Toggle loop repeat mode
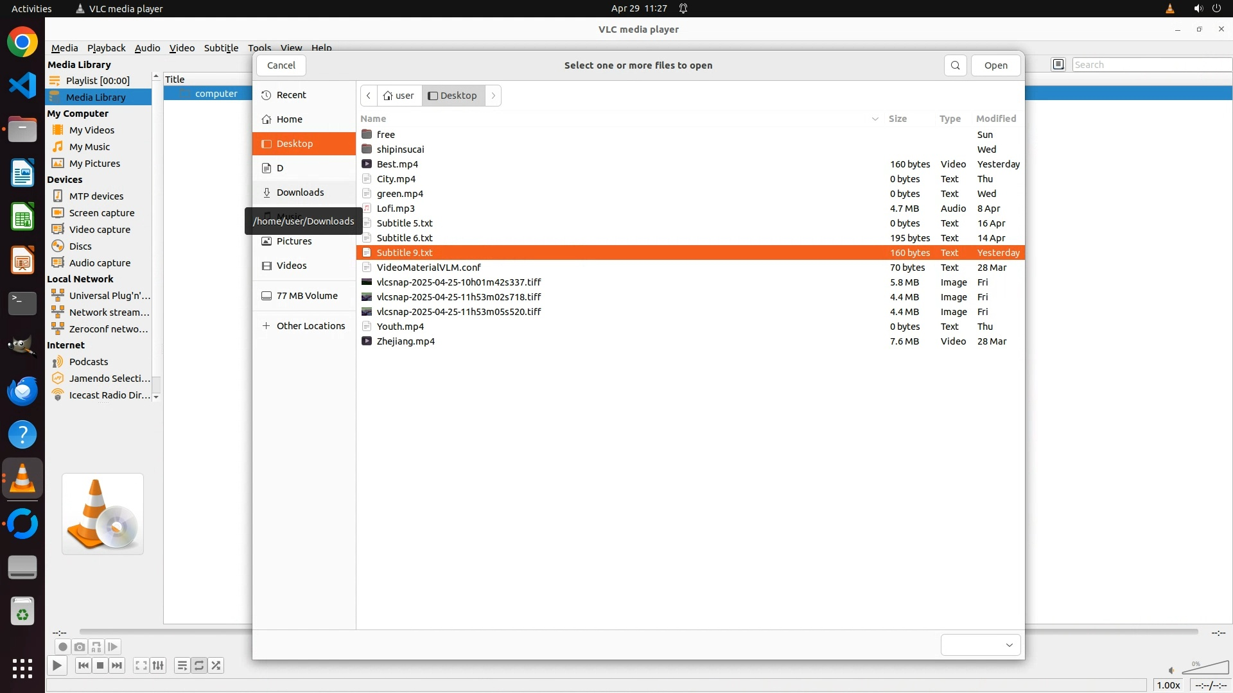Viewport: 1233px width, 693px height. click(x=199, y=665)
